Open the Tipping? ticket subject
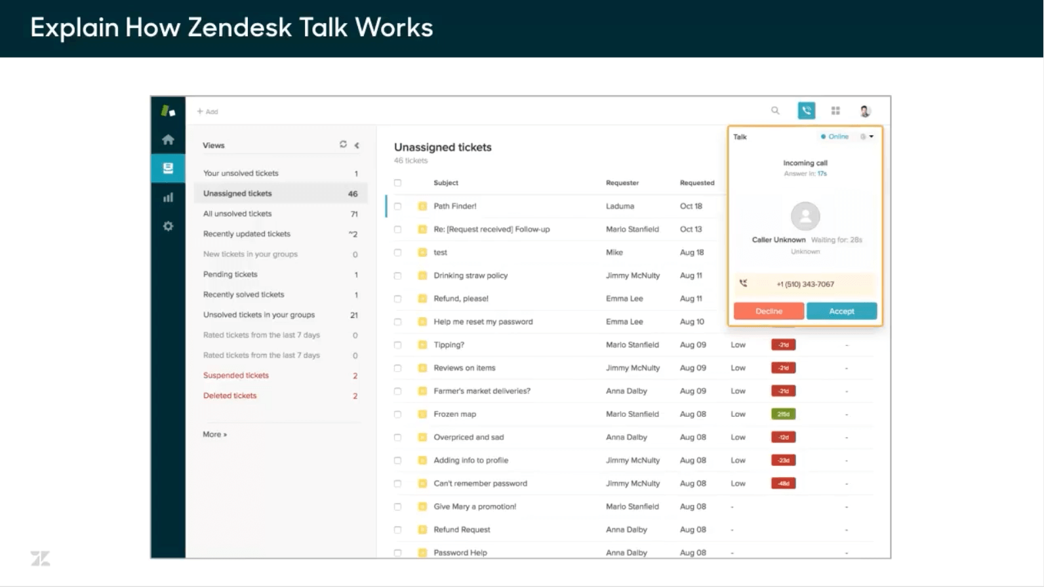The height and width of the screenshot is (588, 1044). 449,345
